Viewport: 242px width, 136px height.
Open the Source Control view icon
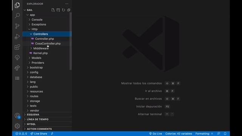click(17, 26)
